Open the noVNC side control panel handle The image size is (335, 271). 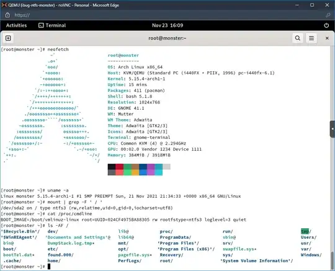coord(333,129)
